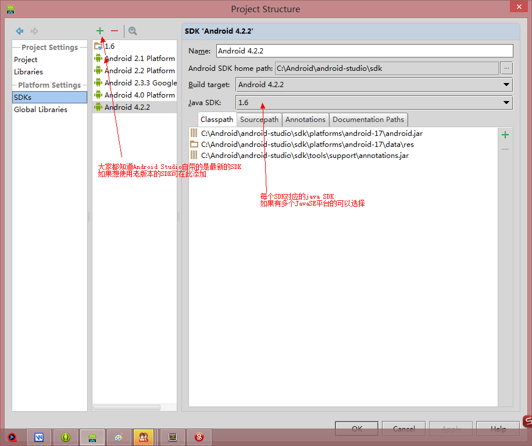Select the annotations.jar classpath entry
The width and height of the screenshot is (532, 446).
coord(342,156)
